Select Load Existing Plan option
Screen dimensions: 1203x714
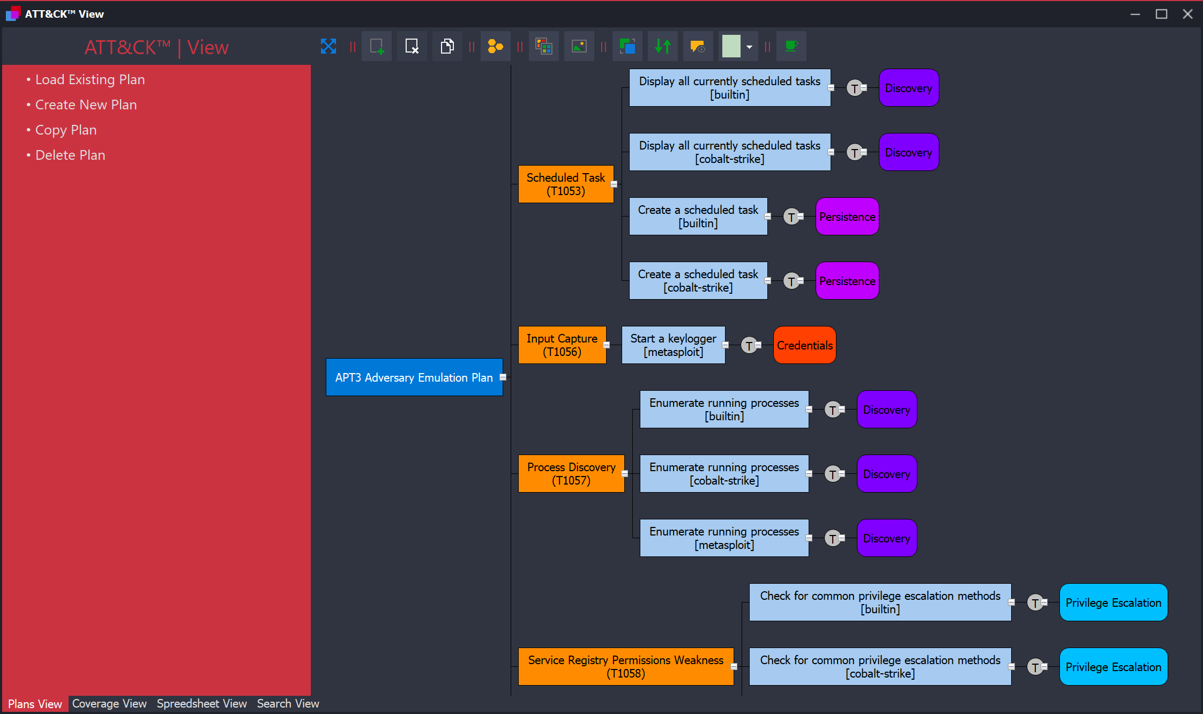point(91,79)
